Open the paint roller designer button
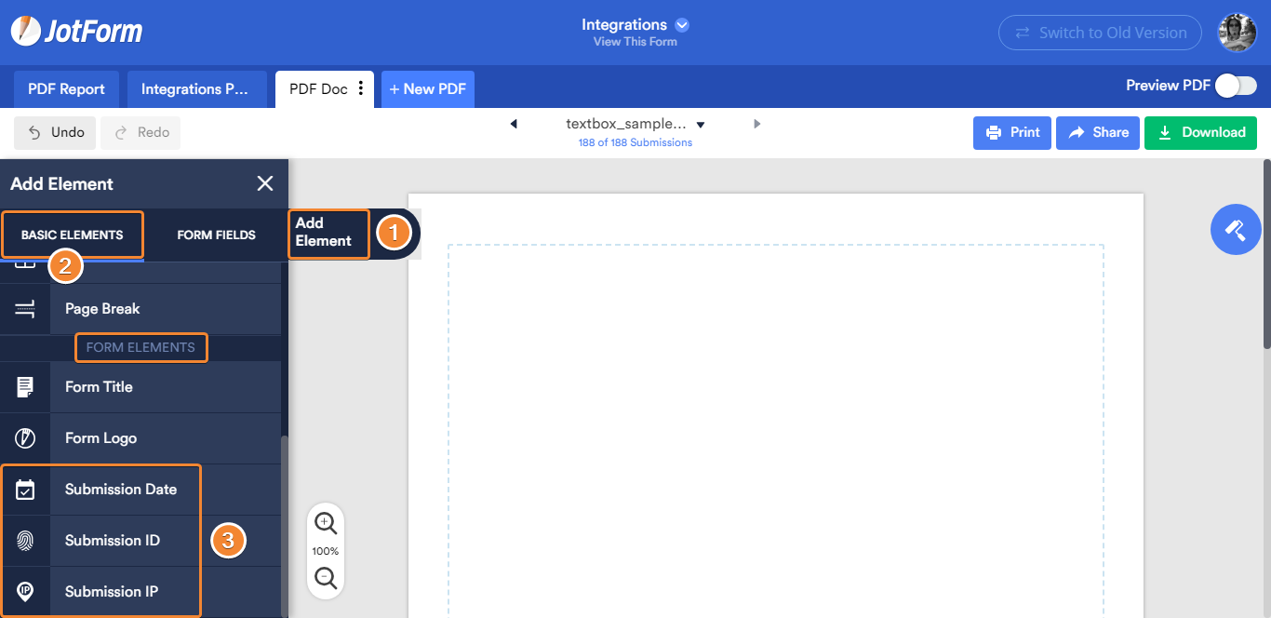This screenshot has height=618, width=1271. [x=1236, y=229]
